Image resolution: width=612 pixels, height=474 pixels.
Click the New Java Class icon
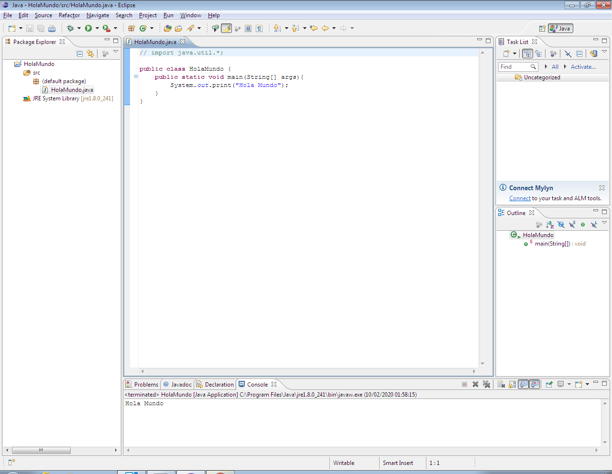tap(143, 28)
